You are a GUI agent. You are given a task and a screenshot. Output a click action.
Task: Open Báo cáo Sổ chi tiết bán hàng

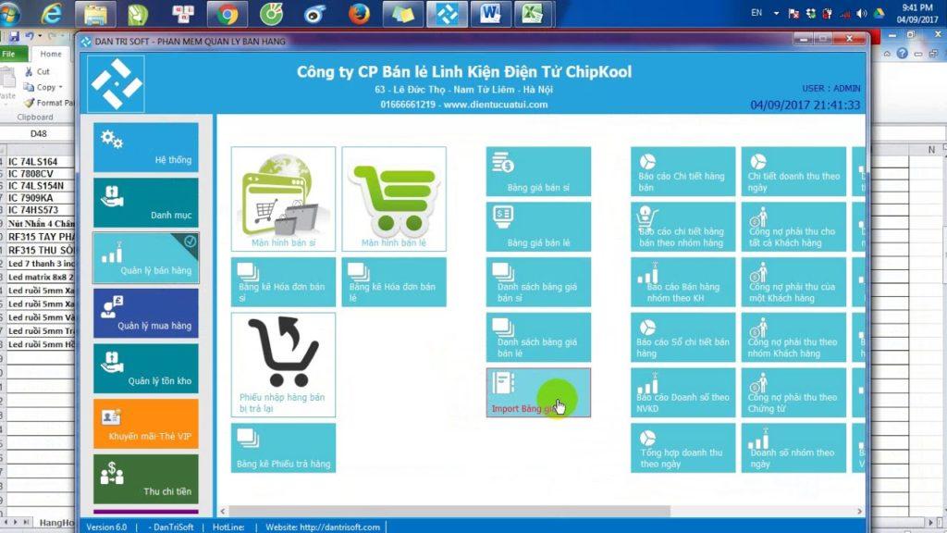[683, 337]
